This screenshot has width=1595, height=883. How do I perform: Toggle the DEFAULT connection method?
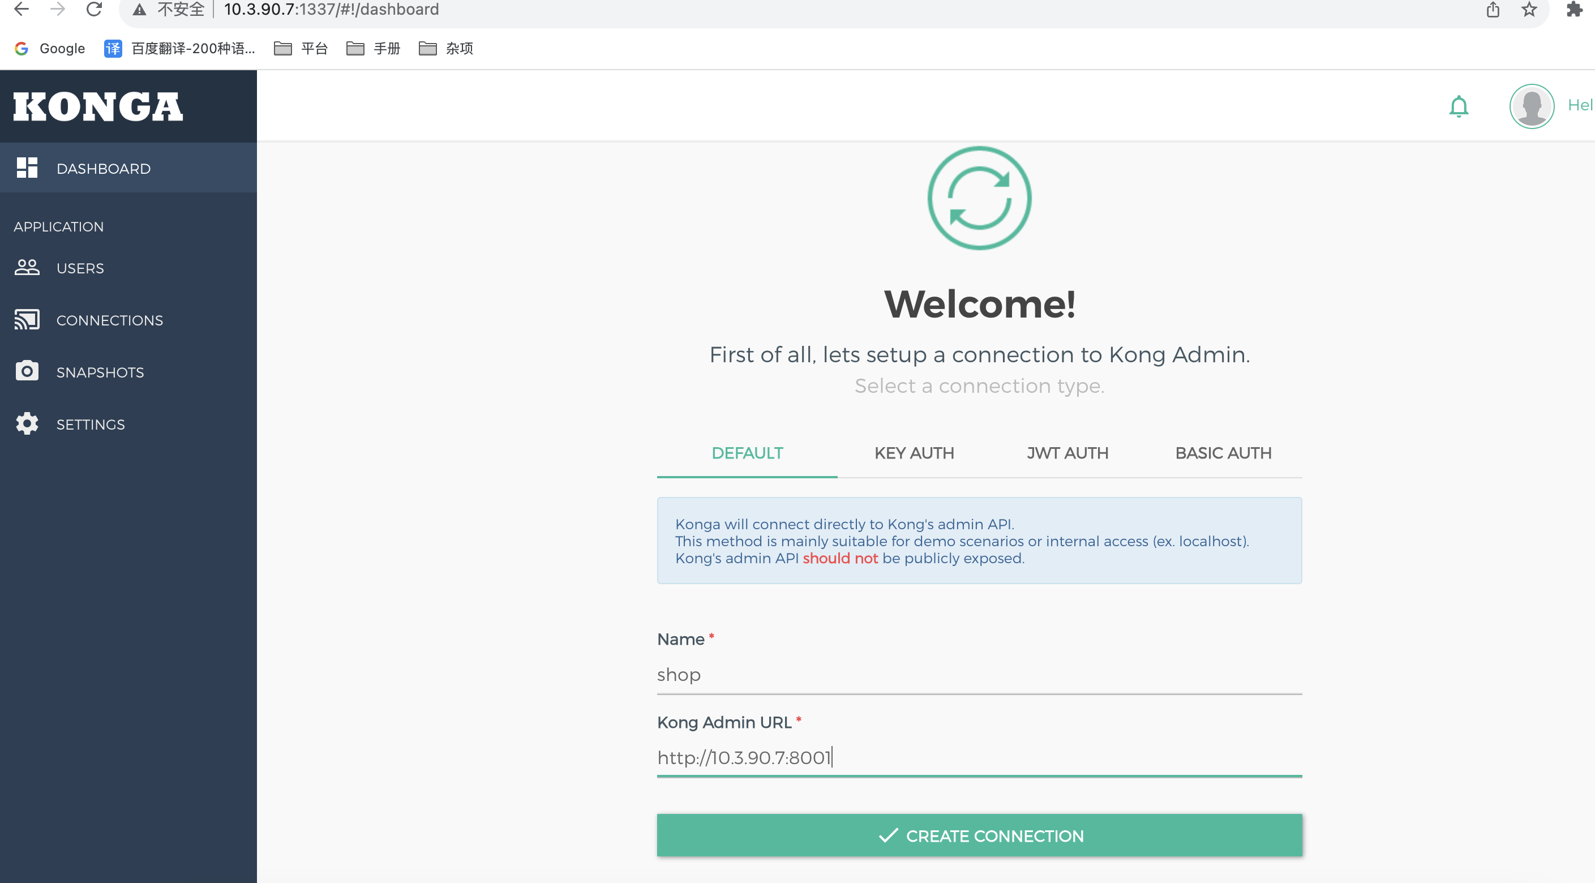pos(746,453)
